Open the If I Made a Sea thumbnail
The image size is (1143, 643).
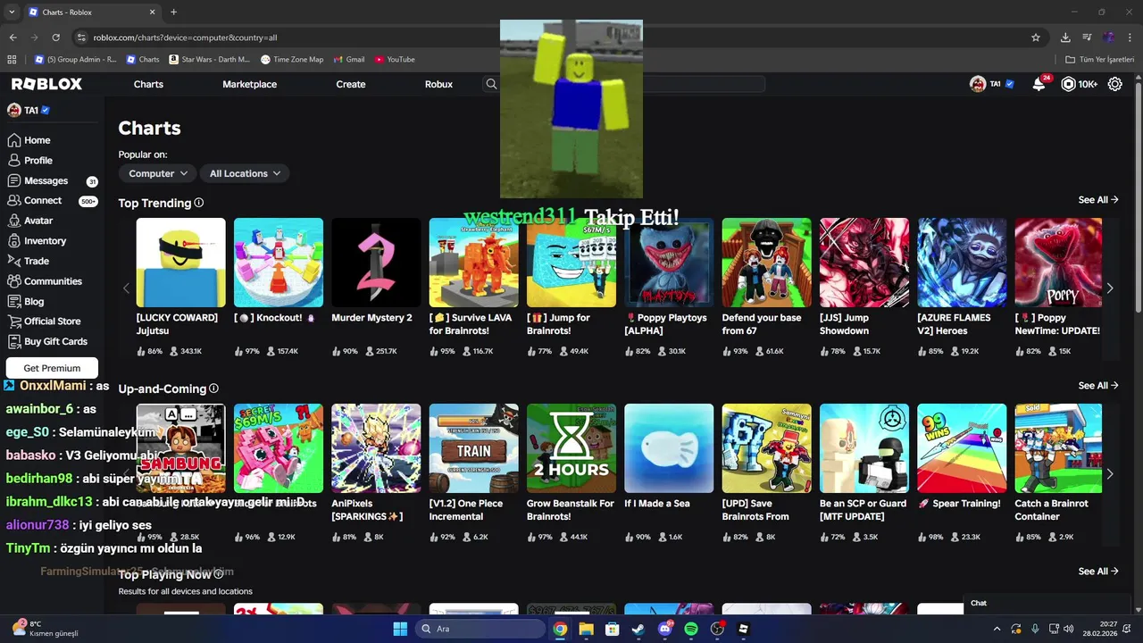669,448
